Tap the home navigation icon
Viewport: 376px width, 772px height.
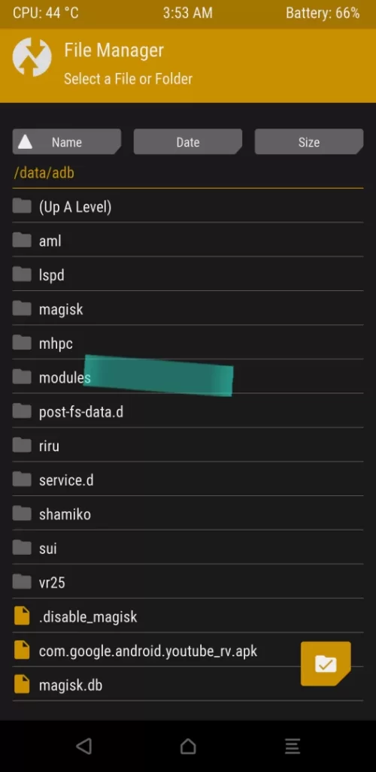click(x=188, y=746)
